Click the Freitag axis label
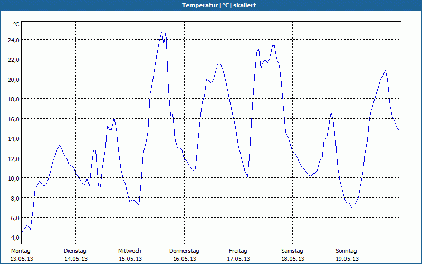This screenshot has height=264, width=422. click(238, 251)
